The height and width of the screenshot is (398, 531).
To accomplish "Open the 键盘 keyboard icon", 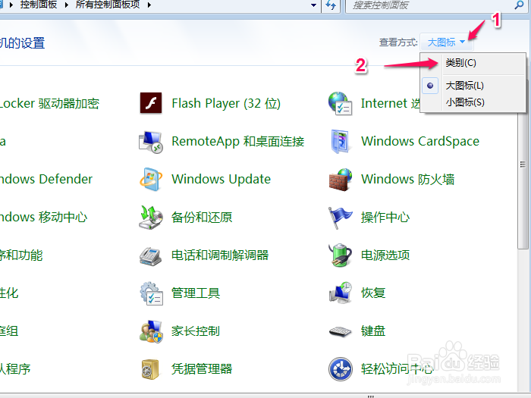I will point(340,331).
